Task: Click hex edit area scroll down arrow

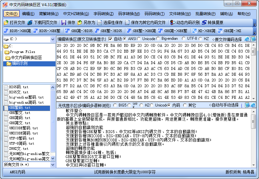Action: pos(254,99)
